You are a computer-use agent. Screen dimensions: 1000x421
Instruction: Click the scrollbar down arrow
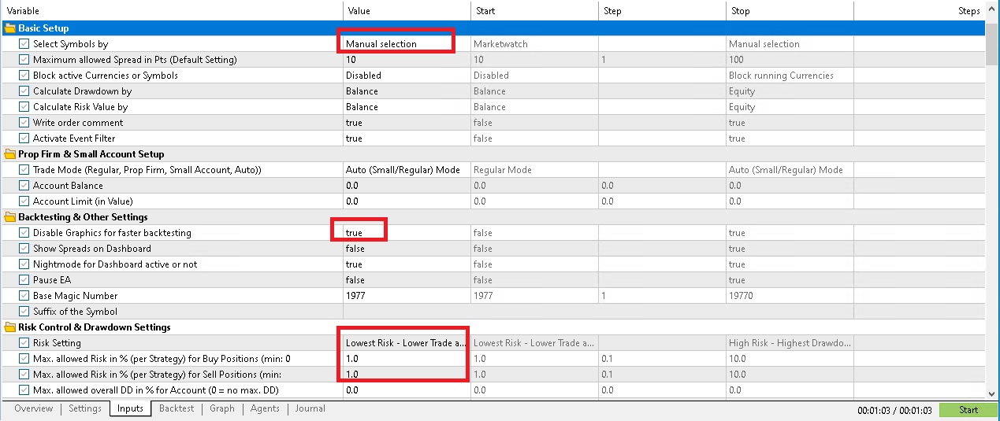(992, 393)
